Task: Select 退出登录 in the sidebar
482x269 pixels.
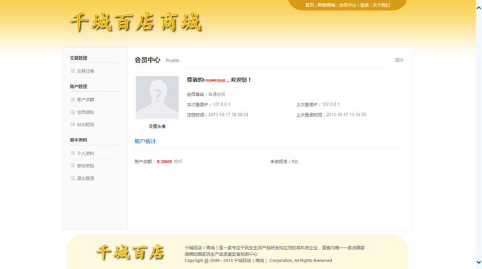Action: point(85,178)
